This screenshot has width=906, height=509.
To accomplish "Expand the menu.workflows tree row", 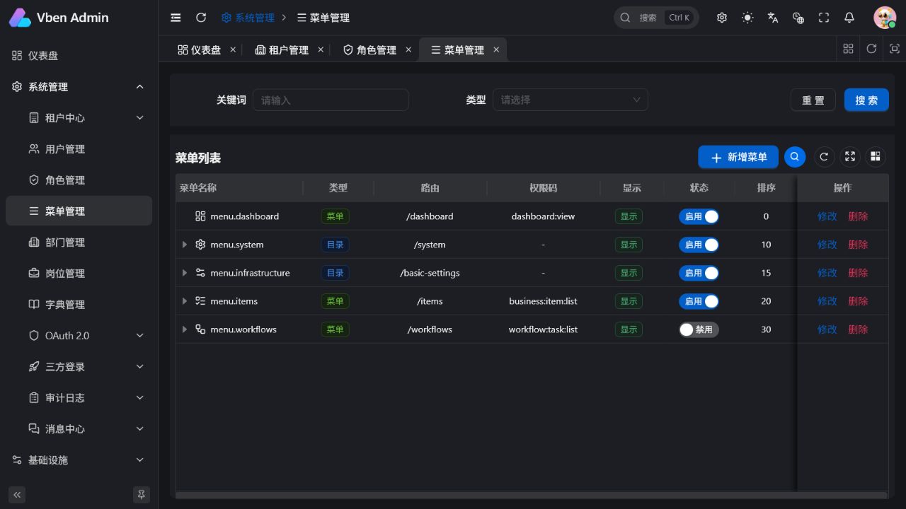I will (x=185, y=329).
